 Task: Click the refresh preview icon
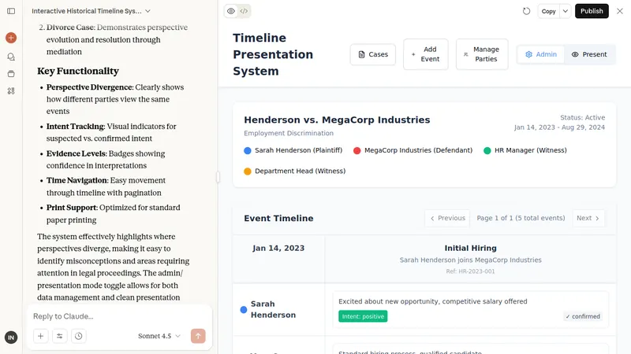527,11
